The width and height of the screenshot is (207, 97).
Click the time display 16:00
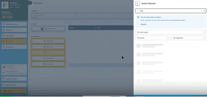7,17
